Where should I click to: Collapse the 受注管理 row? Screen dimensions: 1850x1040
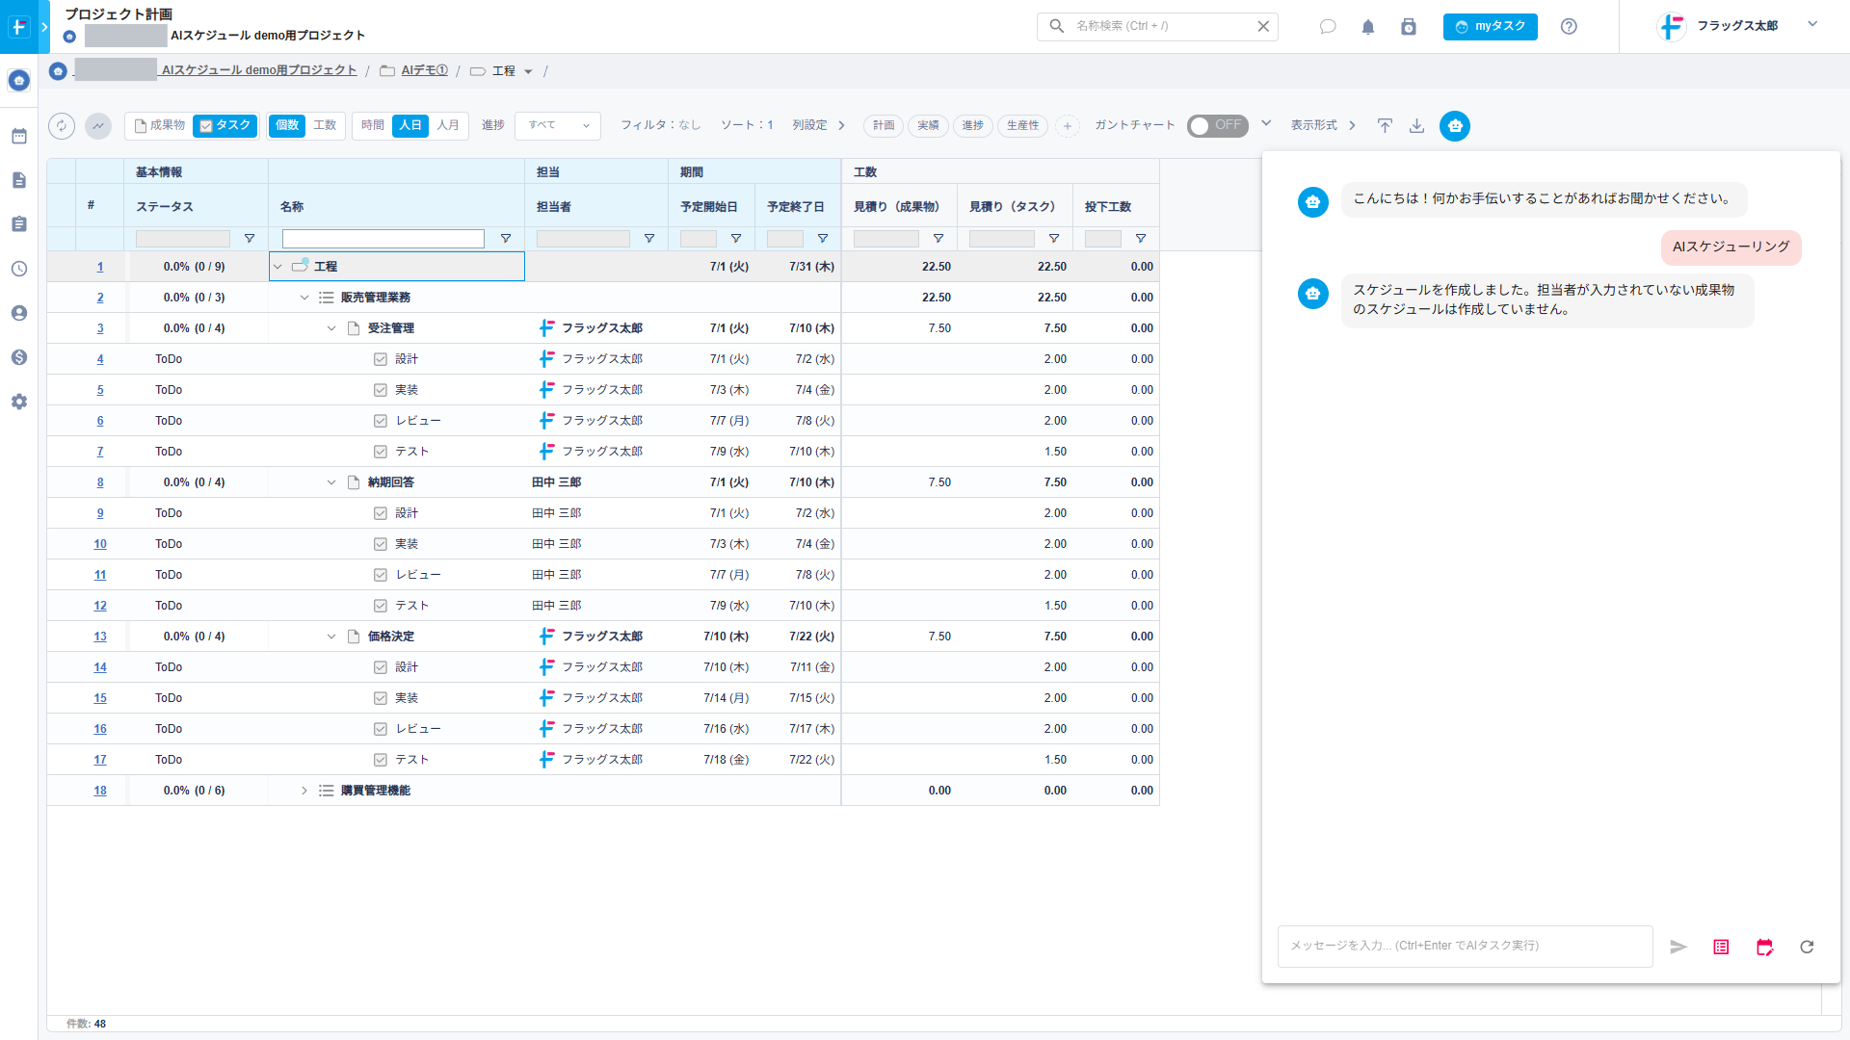[331, 328]
